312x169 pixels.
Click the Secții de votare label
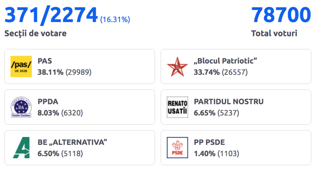pos(35,33)
